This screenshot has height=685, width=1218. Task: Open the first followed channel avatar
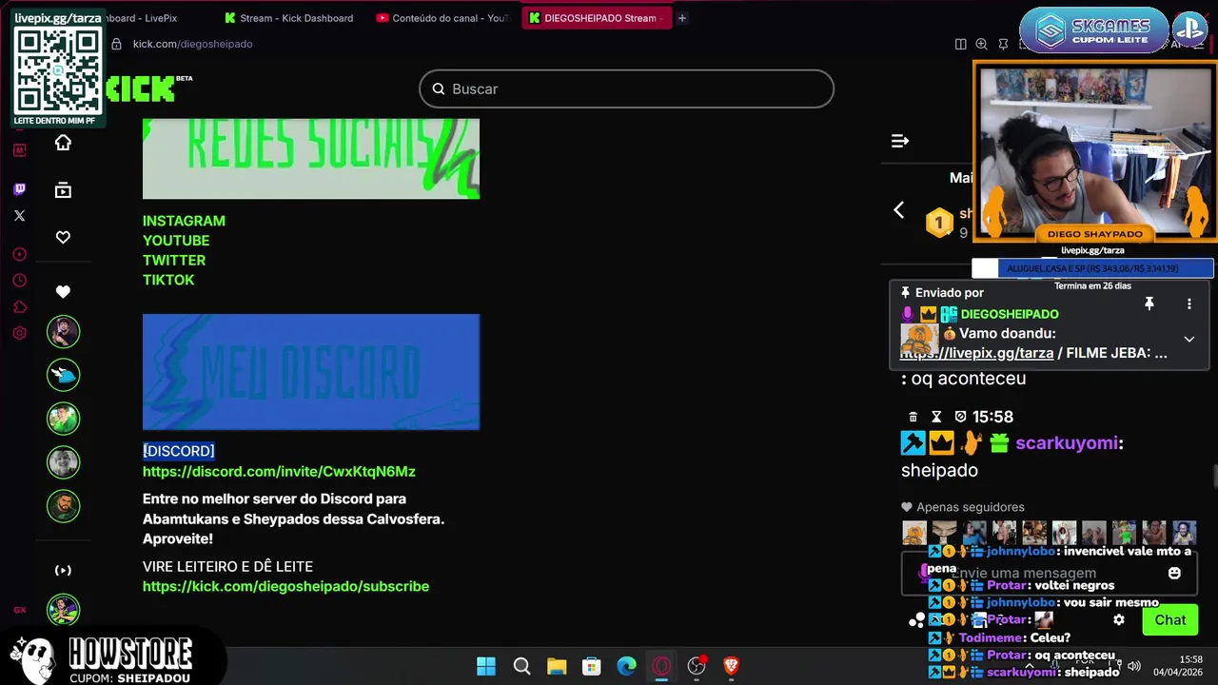64,332
